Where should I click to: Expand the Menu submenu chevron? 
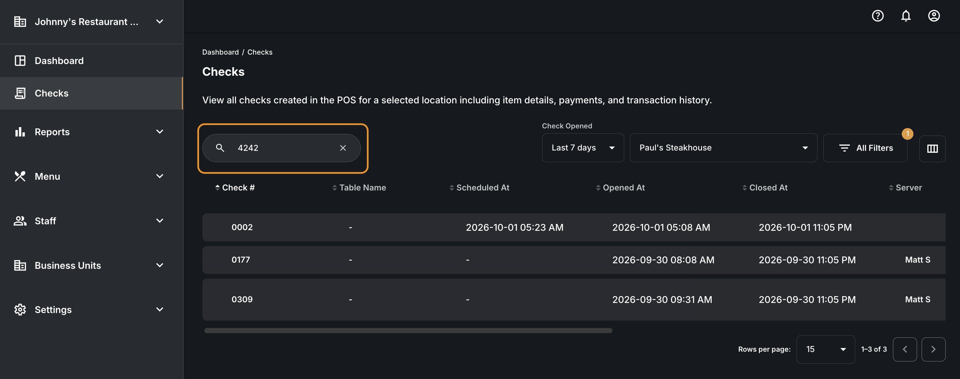pyautogui.click(x=159, y=176)
